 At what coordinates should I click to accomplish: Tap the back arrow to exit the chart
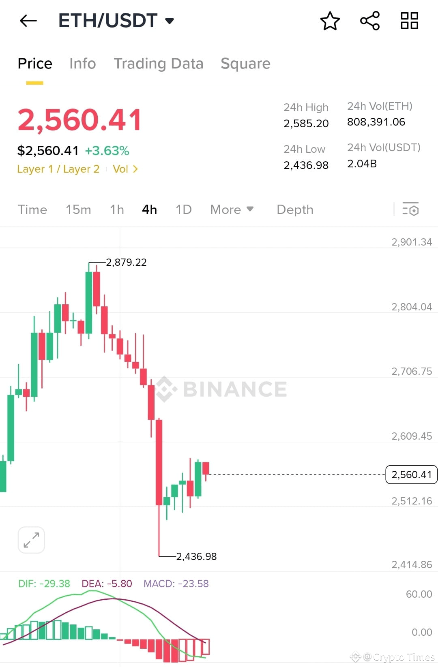coord(28,21)
